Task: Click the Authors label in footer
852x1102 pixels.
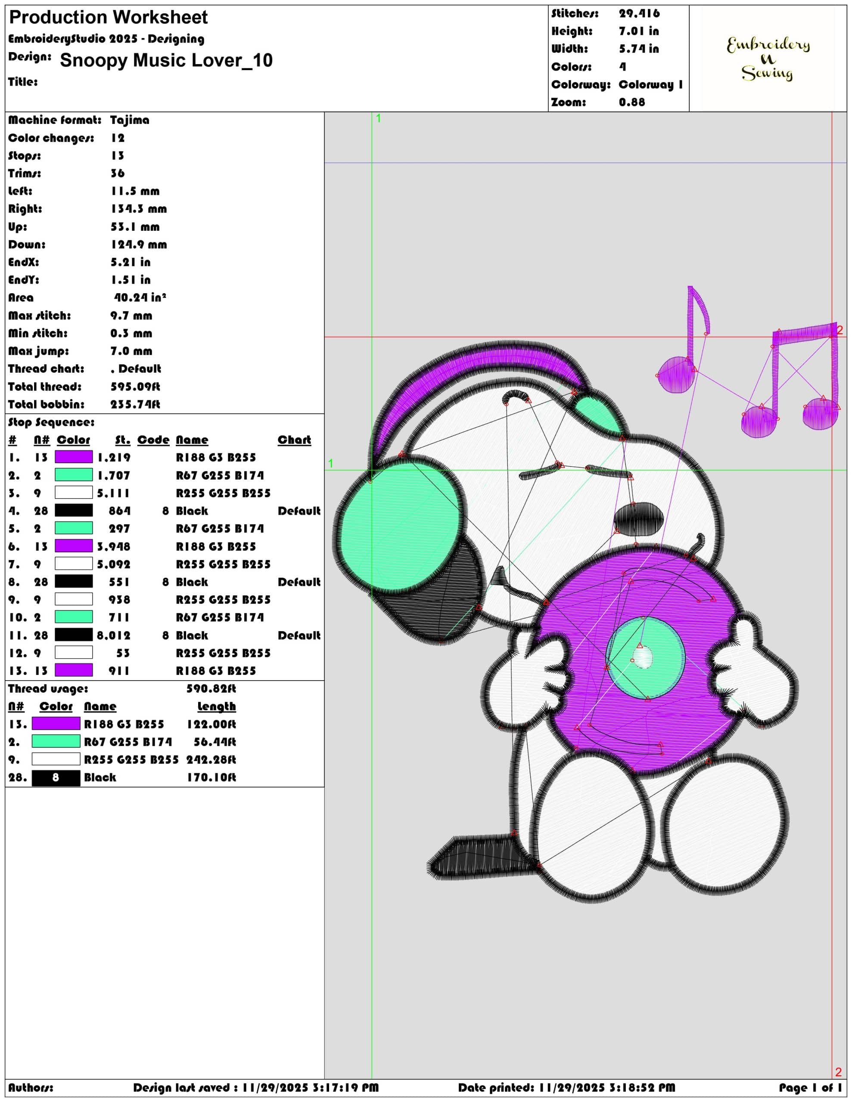Action: click(31, 1087)
